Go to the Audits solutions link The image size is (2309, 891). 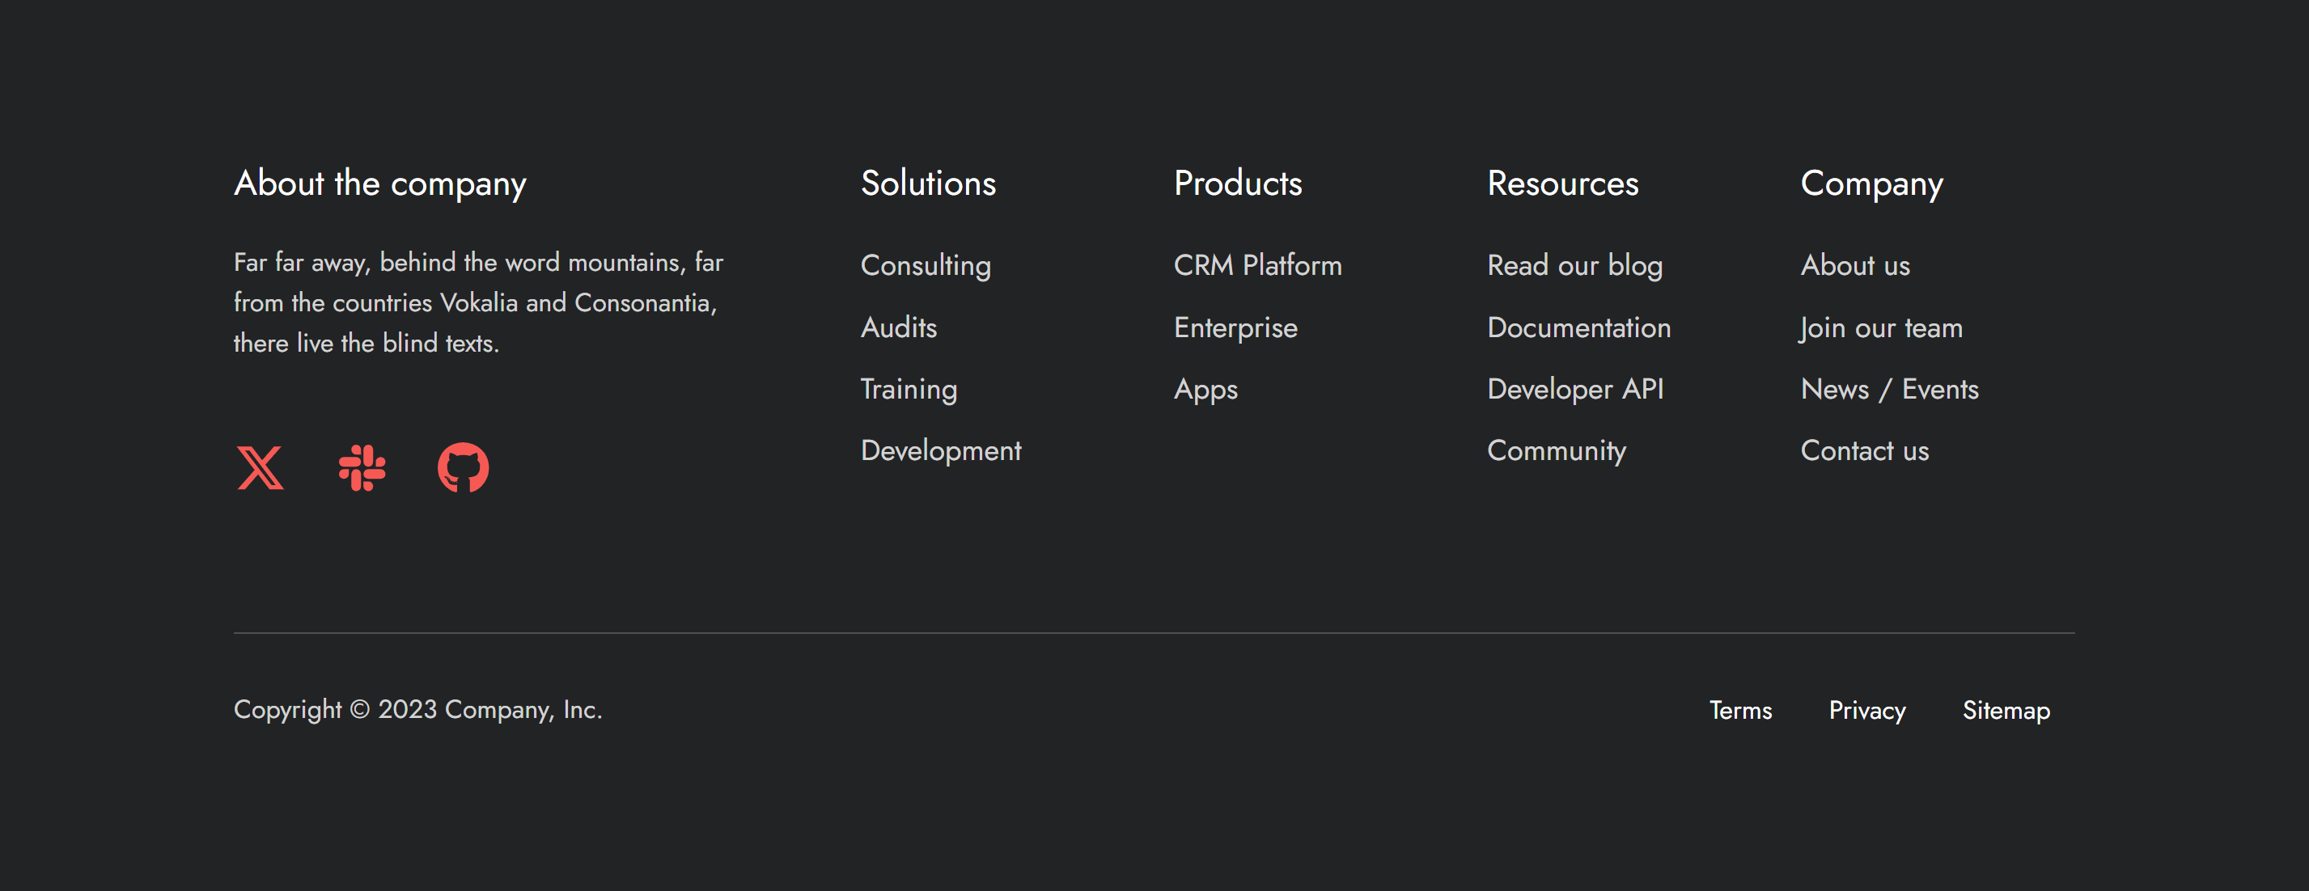click(898, 327)
